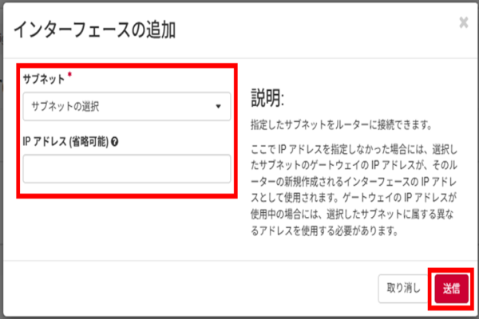
Task: Close the インターフェースの追加 dialog with X
Action: click(x=464, y=22)
